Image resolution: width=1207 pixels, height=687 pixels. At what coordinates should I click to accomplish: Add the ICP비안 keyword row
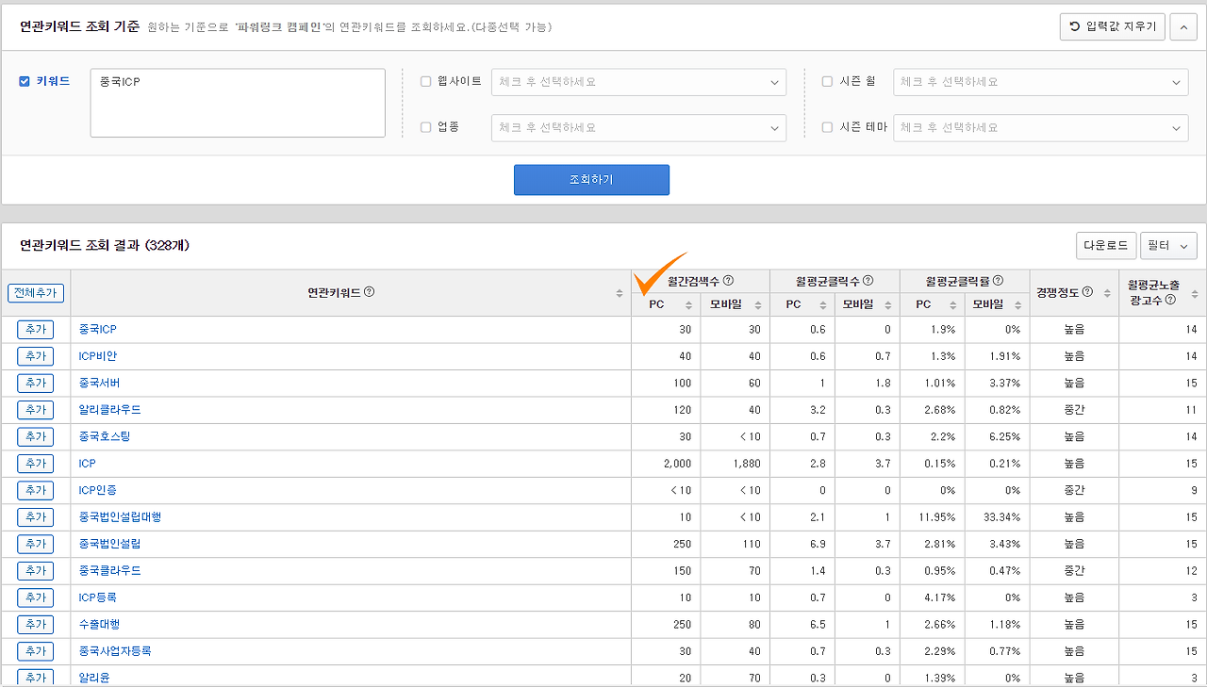pos(35,356)
